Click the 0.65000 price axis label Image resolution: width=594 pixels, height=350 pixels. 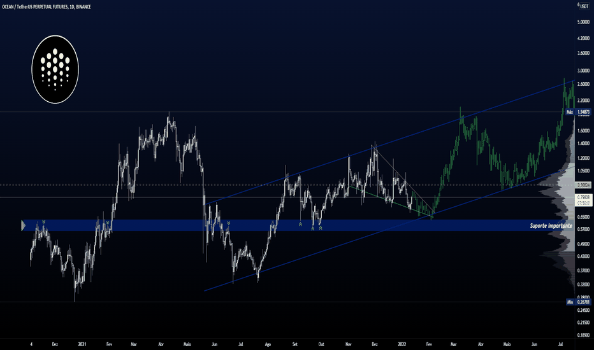[583, 217]
